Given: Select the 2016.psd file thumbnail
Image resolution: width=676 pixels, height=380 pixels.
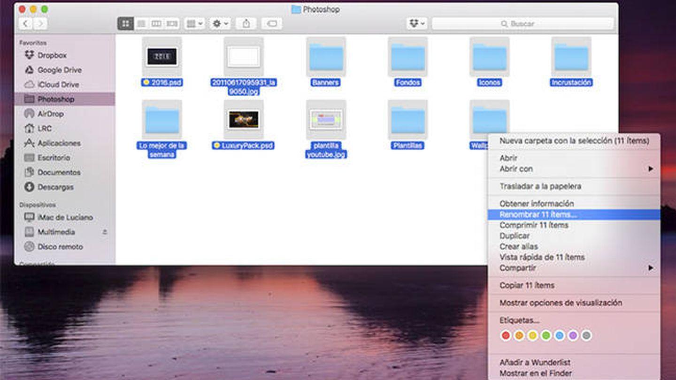Looking at the screenshot, I should click(162, 57).
